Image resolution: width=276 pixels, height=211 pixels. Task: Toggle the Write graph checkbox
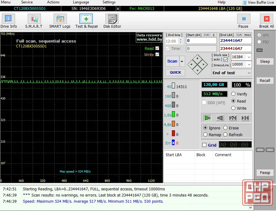click(x=157, y=55)
